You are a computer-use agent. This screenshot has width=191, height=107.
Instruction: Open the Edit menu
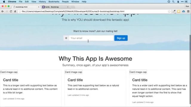click(x=27, y=1)
